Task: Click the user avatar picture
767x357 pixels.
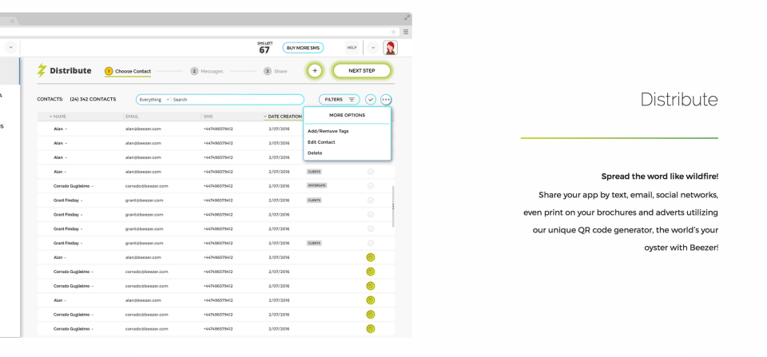Action: (x=390, y=47)
